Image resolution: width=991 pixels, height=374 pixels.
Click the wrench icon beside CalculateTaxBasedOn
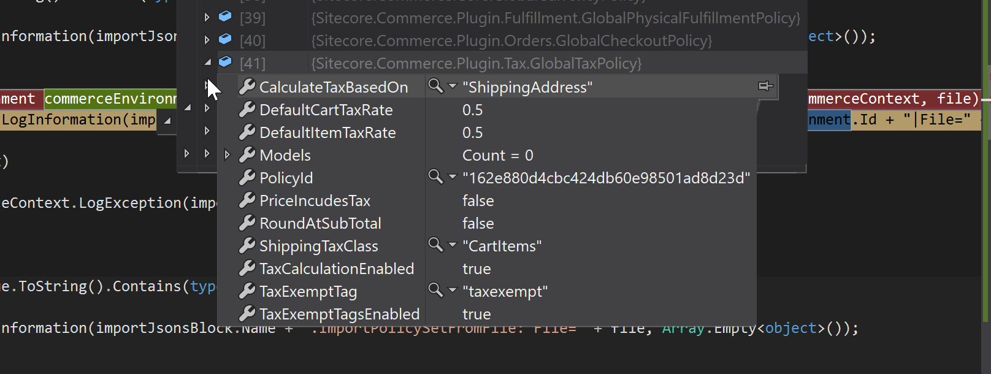[x=247, y=87]
